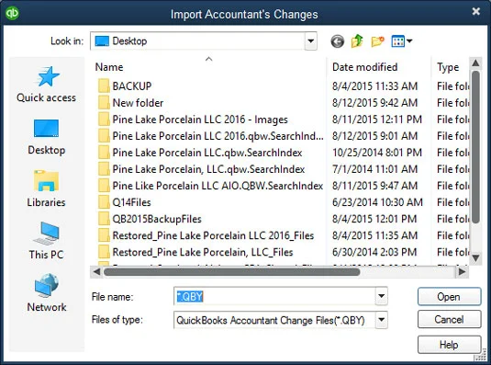The width and height of the screenshot is (491, 365).
Task: Go back to last folder visited
Action: click(337, 41)
